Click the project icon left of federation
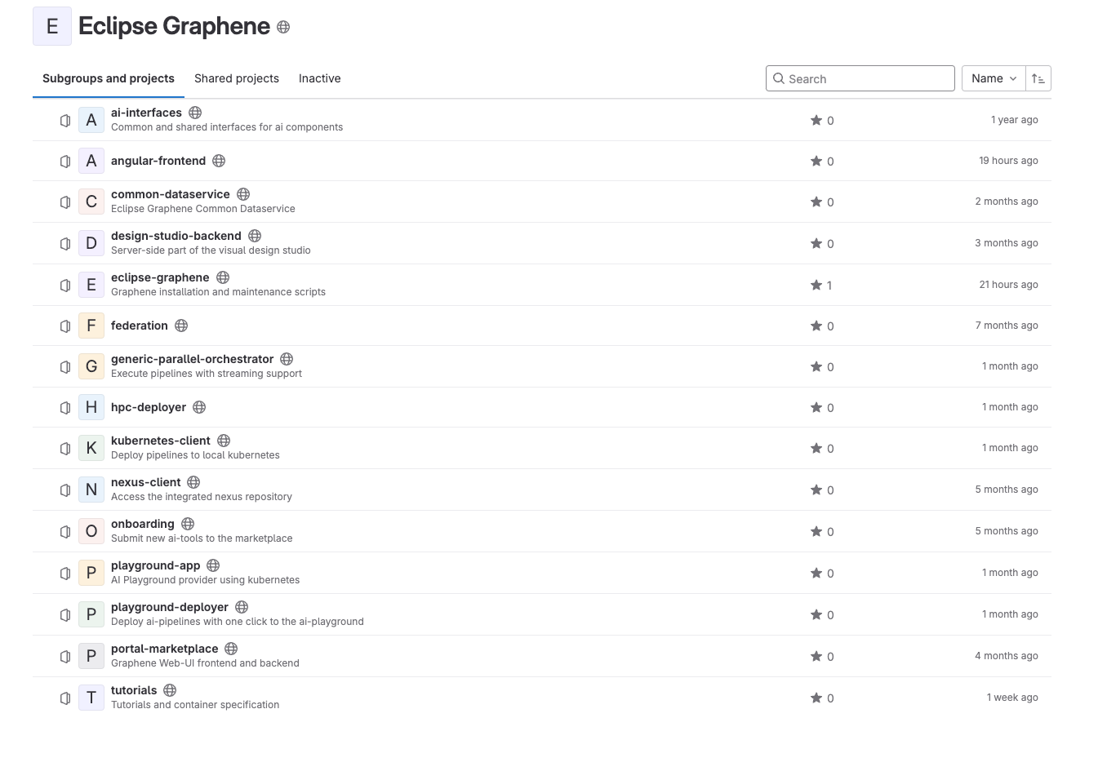 tap(65, 326)
